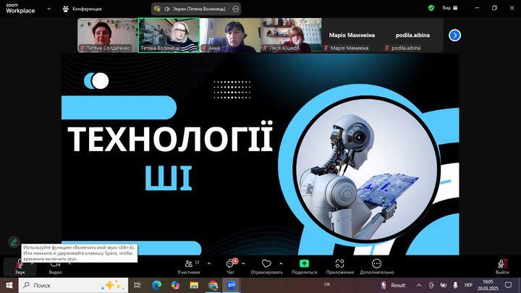Image resolution: width=521 pixels, height=293 pixels.
Task: Show hidden system tray icons chevron
Action: [419, 285]
